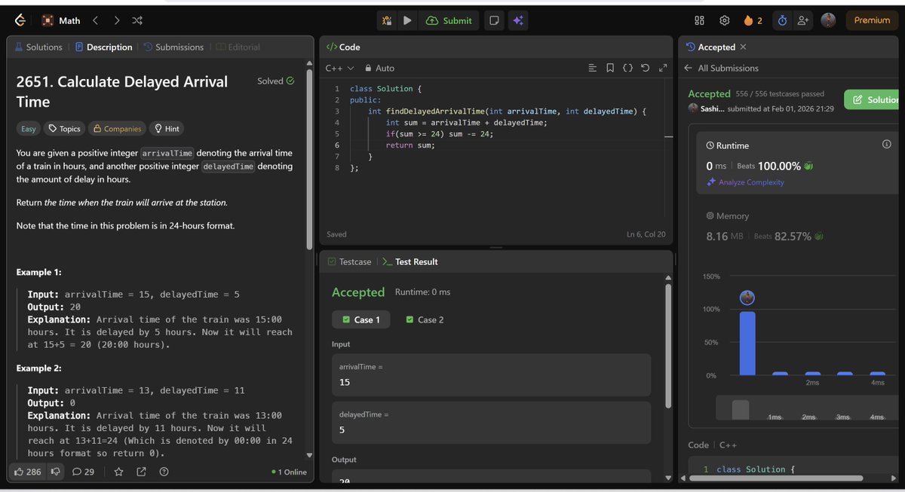
Task: Click the runtime histogram range thumbnail
Action: 741,409
